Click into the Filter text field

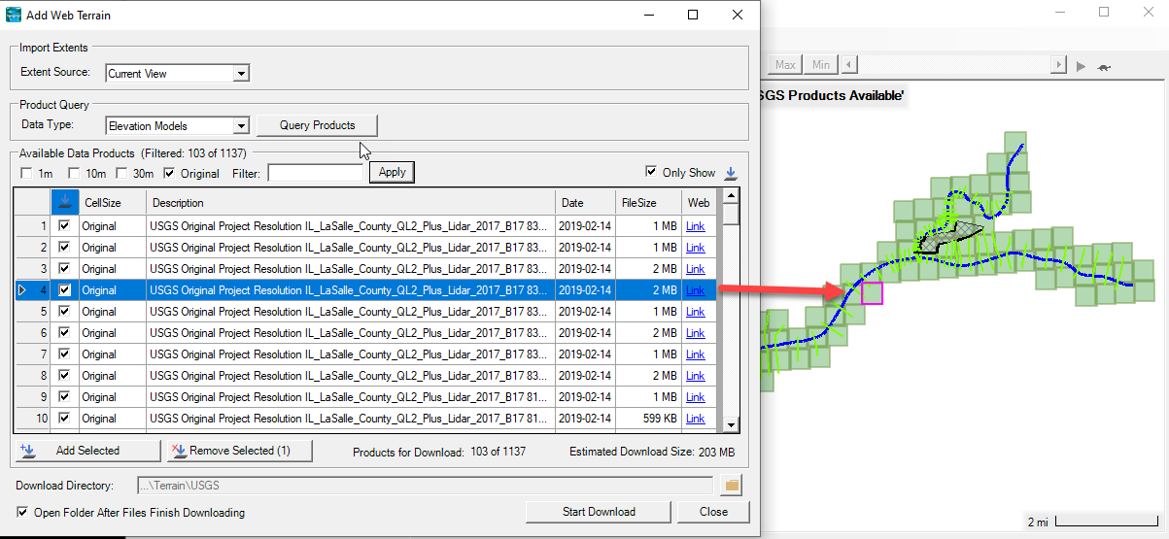315,173
